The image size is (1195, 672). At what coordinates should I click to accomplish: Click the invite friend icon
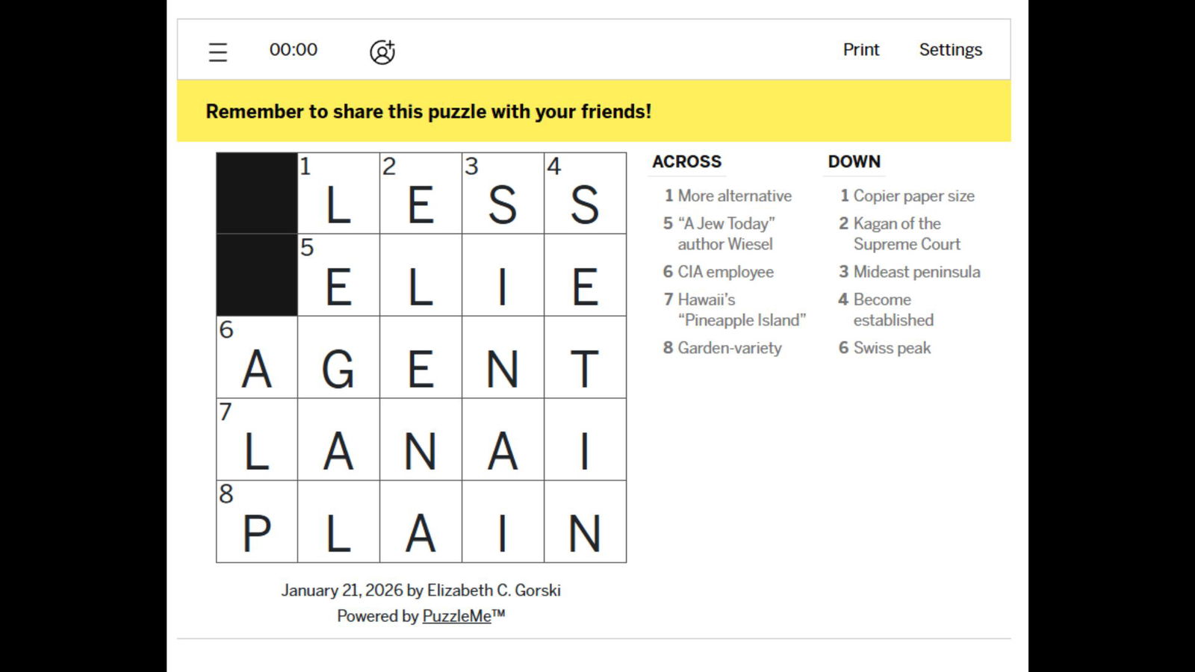pyautogui.click(x=382, y=52)
